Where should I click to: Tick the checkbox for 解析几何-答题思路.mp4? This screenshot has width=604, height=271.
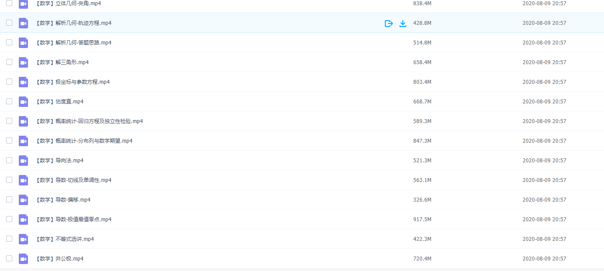click(x=9, y=42)
